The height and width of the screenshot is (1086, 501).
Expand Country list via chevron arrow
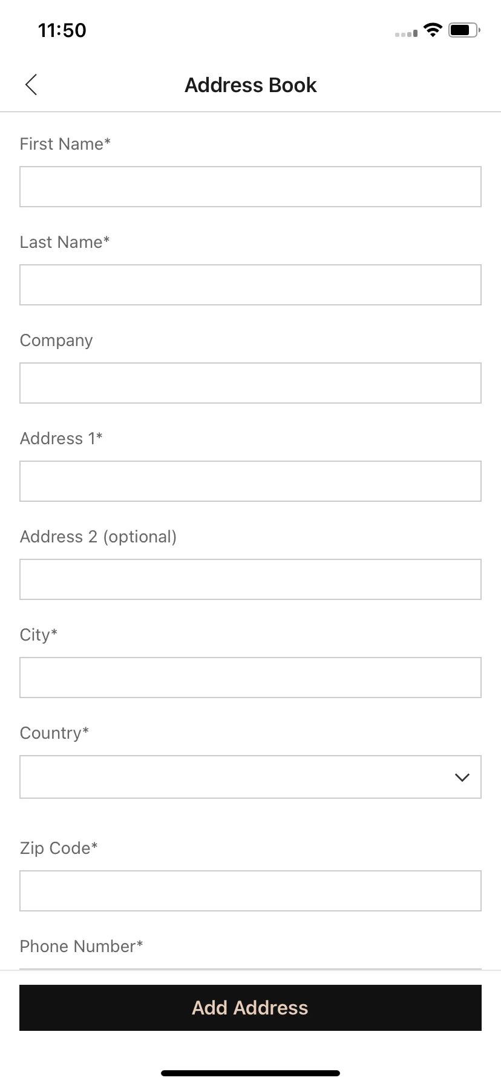462,778
